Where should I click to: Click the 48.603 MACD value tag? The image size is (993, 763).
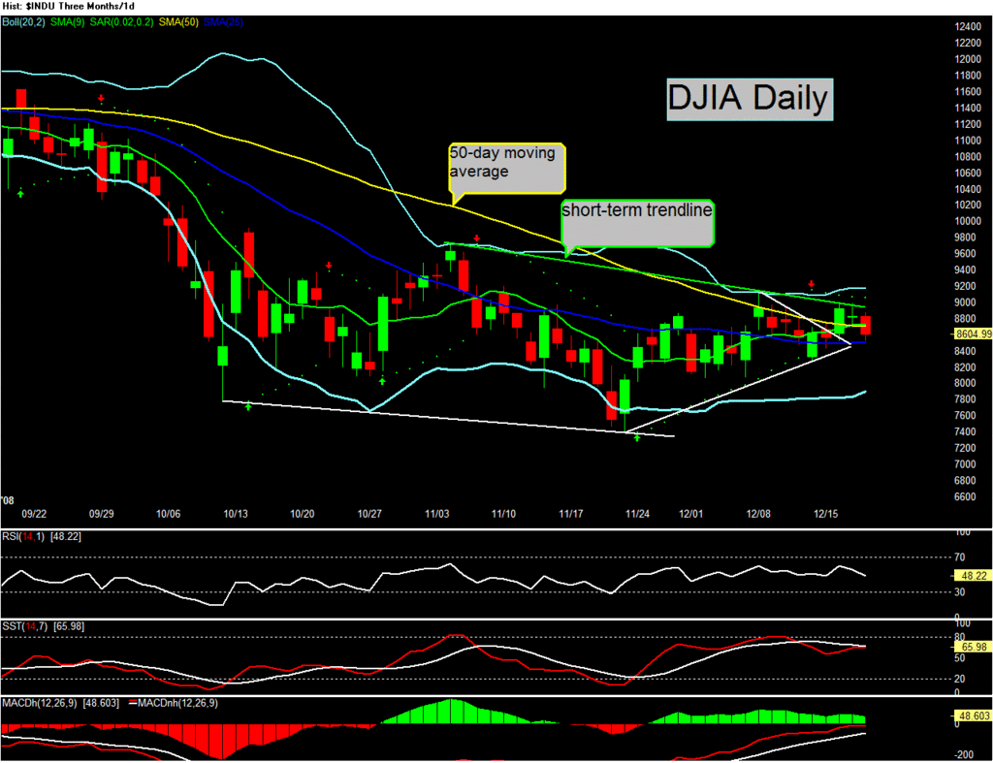973,715
